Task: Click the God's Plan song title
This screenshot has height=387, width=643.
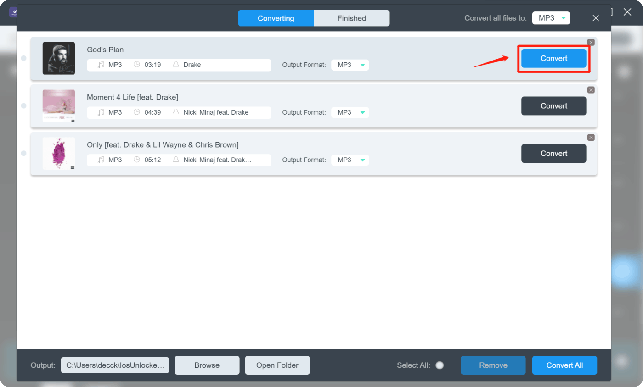Action: coord(105,50)
